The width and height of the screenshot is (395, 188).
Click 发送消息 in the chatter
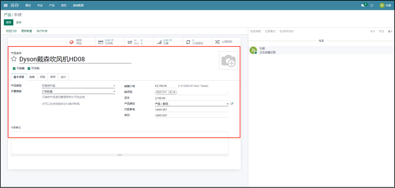255,31
